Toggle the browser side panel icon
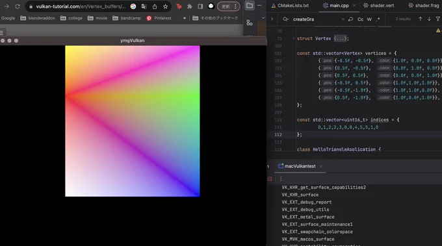This screenshot has height=246, width=442. (x=200, y=6)
